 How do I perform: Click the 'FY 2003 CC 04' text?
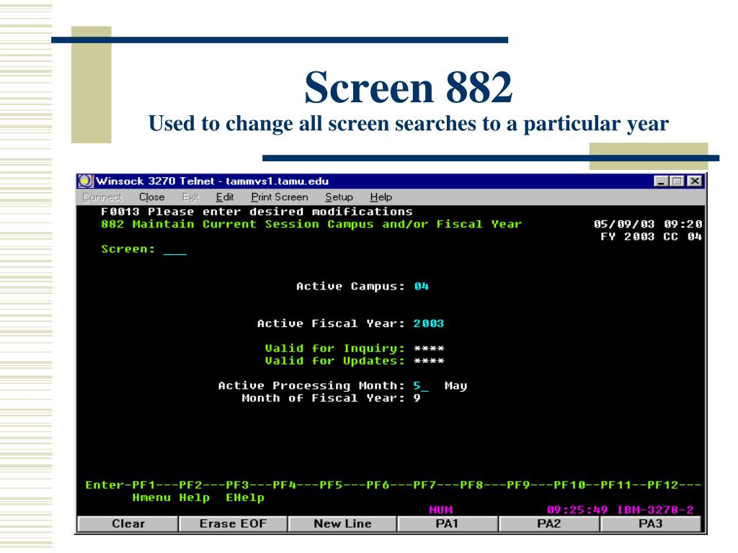coord(651,236)
